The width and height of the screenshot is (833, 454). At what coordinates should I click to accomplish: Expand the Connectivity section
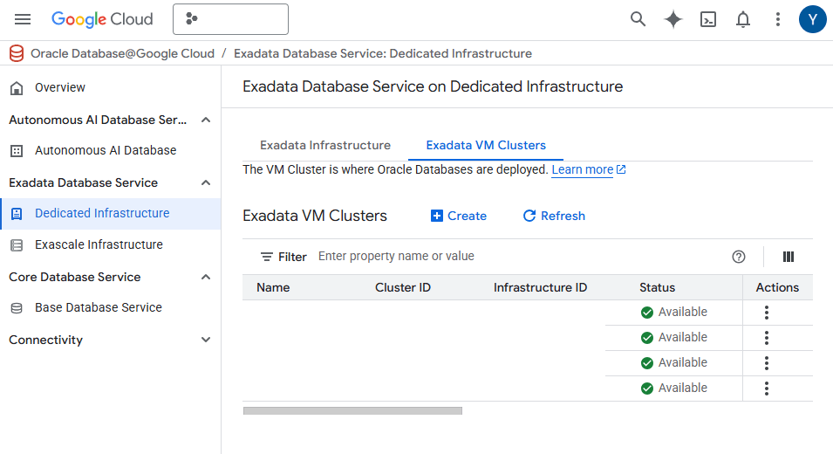tap(206, 340)
